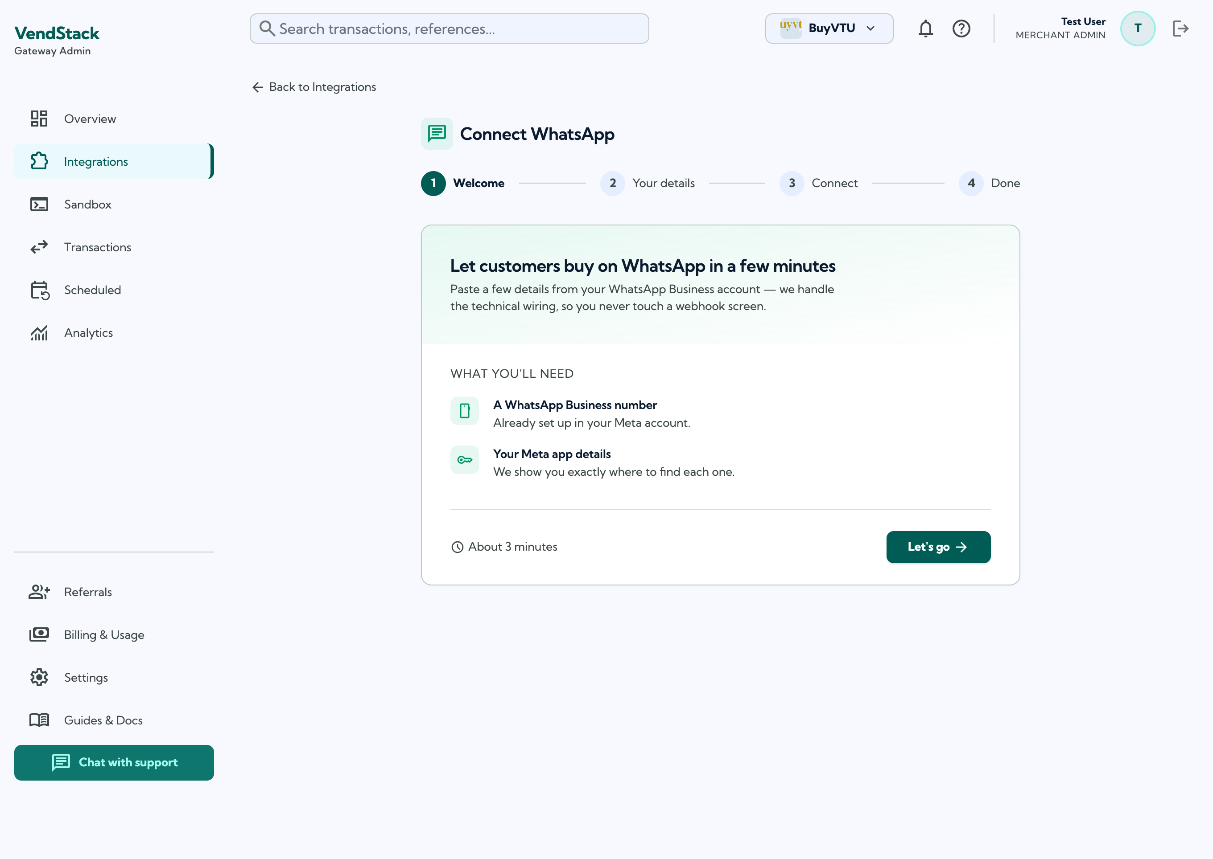
Task: Click the search magnifier icon
Action: (x=267, y=29)
